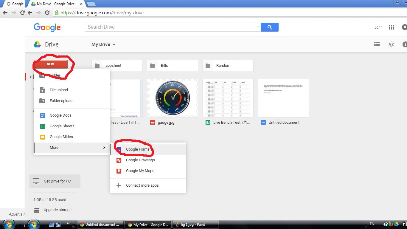Click the Docs icon beside Untitled document
Viewport: 407px width, 229px height.
pyautogui.click(x=263, y=122)
